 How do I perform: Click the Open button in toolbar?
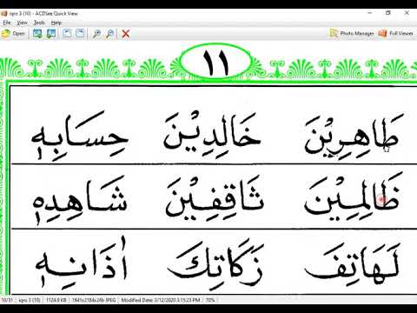pyautogui.click(x=13, y=34)
